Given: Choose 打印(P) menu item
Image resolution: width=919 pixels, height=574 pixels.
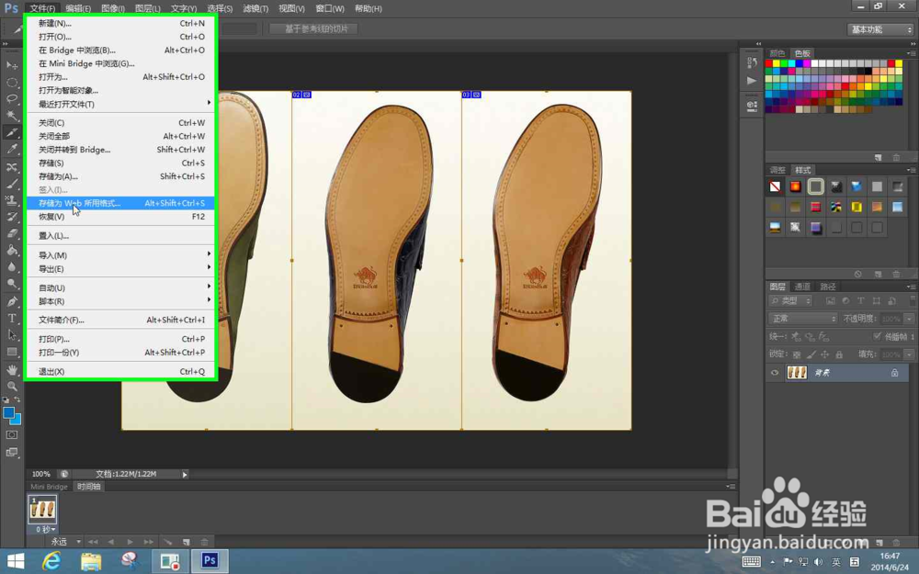Looking at the screenshot, I should point(120,339).
